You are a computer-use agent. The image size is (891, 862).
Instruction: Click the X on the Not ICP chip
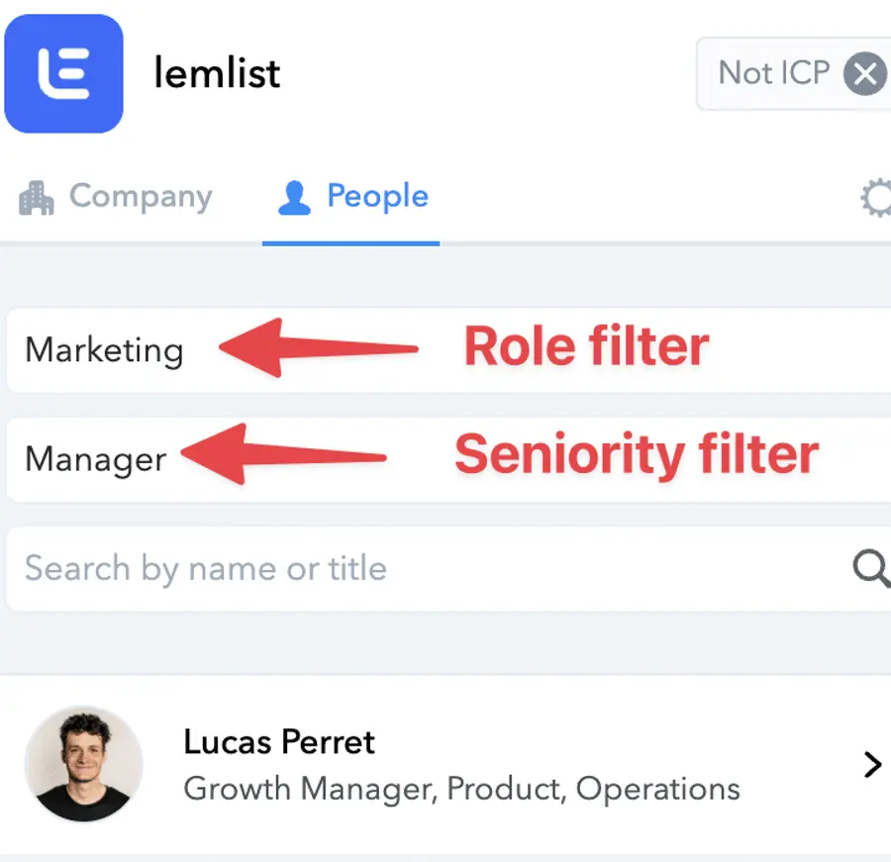coord(864,73)
